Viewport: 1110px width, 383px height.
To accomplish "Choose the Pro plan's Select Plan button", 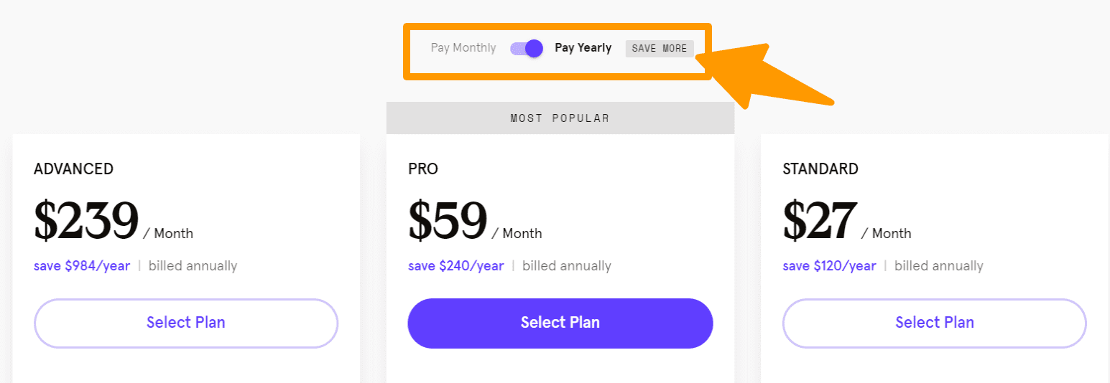I will click(560, 323).
